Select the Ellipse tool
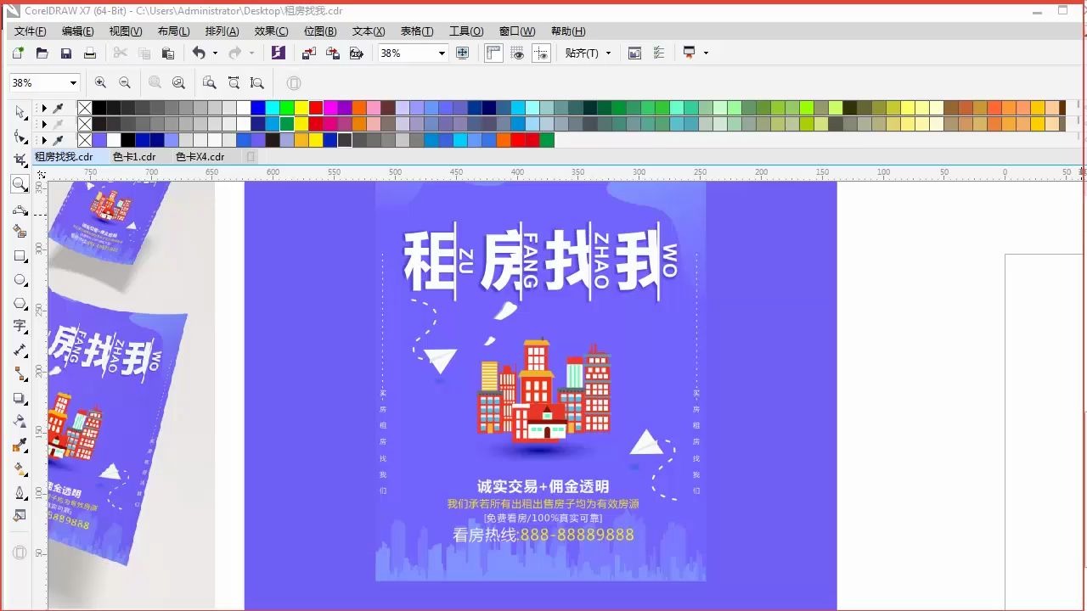1087x611 pixels. tap(20, 279)
